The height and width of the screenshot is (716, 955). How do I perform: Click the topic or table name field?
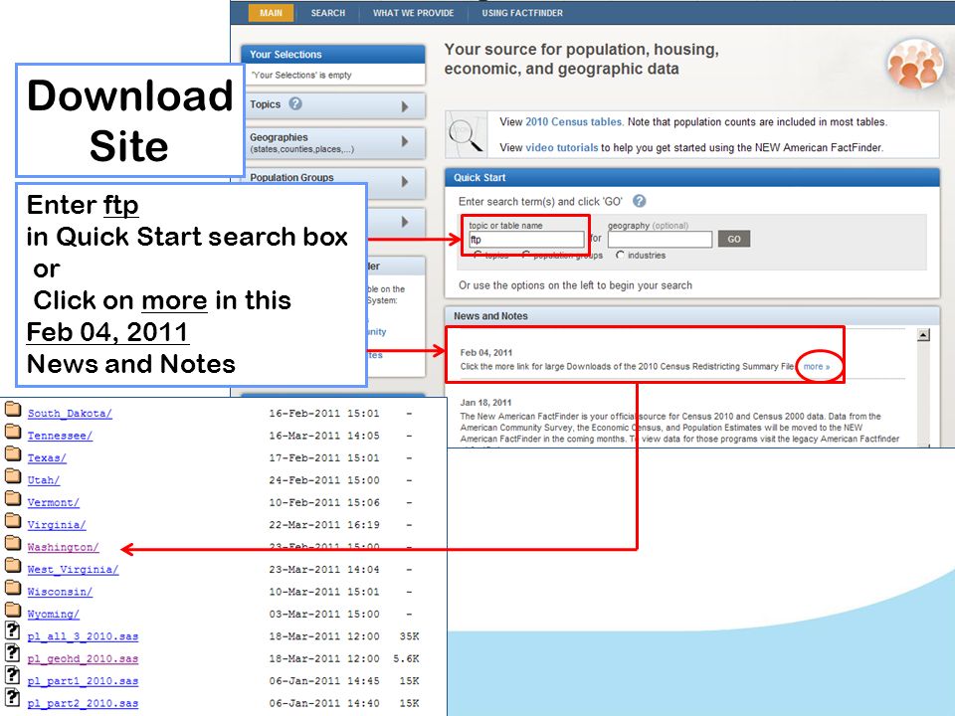(x=527, y=240)
